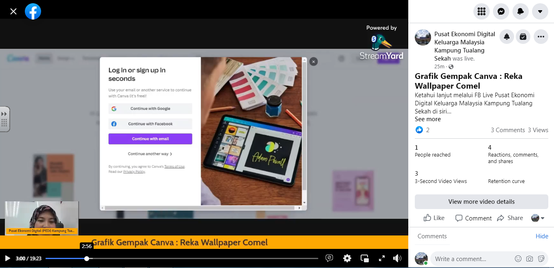
Task: Expand the left side panel handle
Action: click(4, 119)
